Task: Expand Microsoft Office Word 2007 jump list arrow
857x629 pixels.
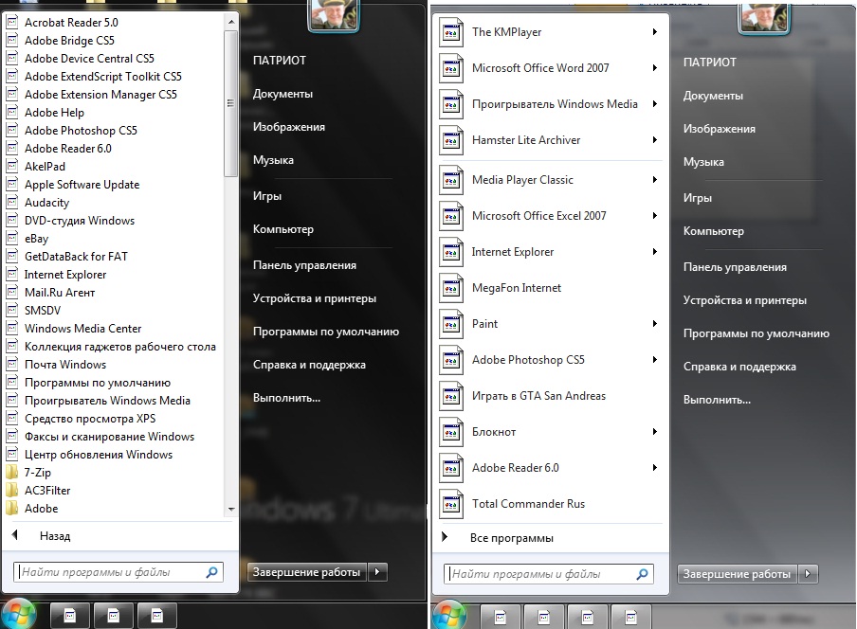Action: click(655, 67)
